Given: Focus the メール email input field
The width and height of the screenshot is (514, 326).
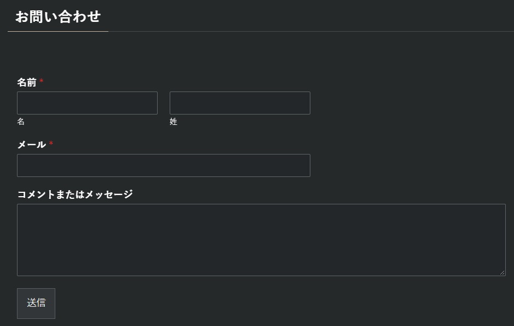Looking at the screenshot, I should pyautogui.click(x=163, y=165).
